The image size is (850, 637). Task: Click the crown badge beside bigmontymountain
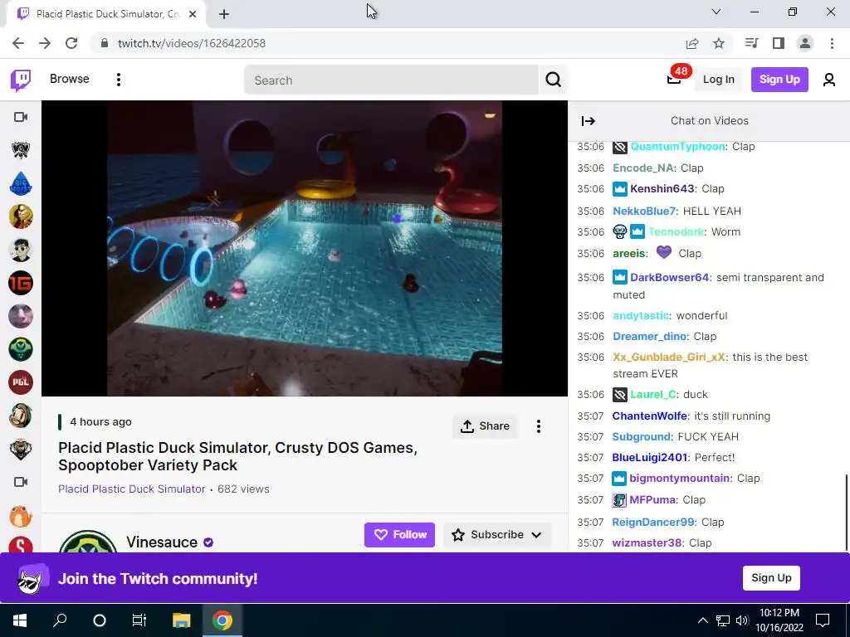click(x=619, y=479)
